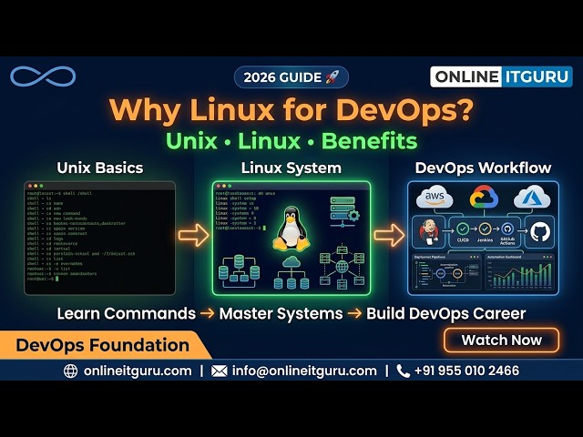The width and height of the screenshot is (583, 437).
Task: Click the globe icon beside onlineitguru.com
Action: click(x=71, y=371)
